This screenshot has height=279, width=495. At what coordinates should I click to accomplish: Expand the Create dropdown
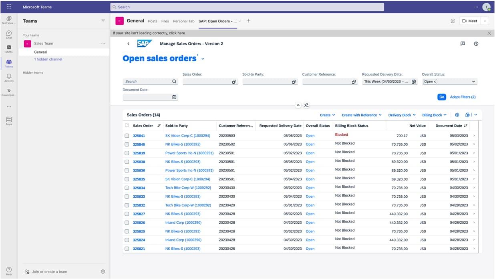coord(327,115)
